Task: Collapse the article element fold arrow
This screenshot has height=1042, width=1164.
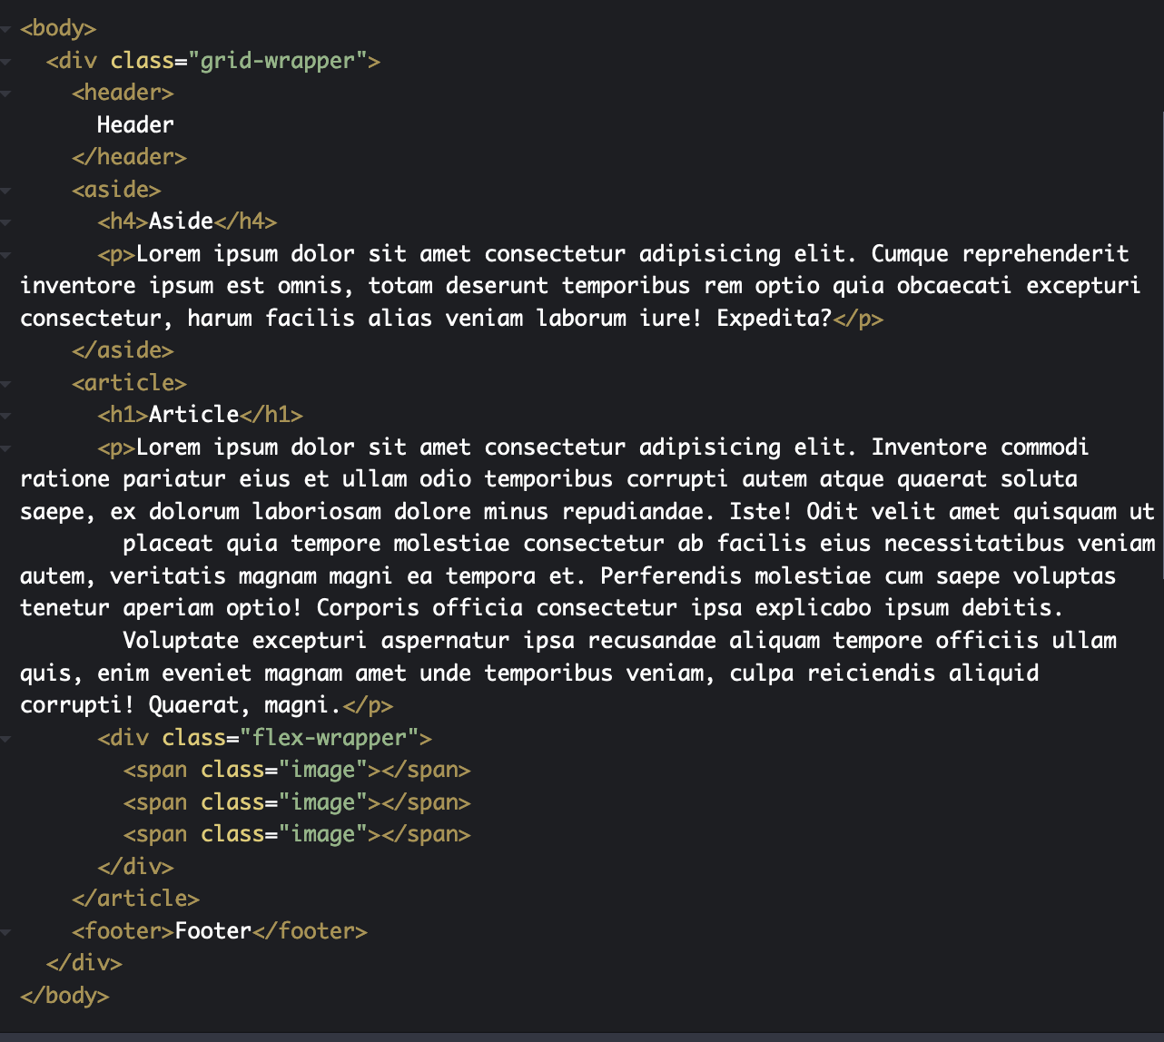Action: 5,382
